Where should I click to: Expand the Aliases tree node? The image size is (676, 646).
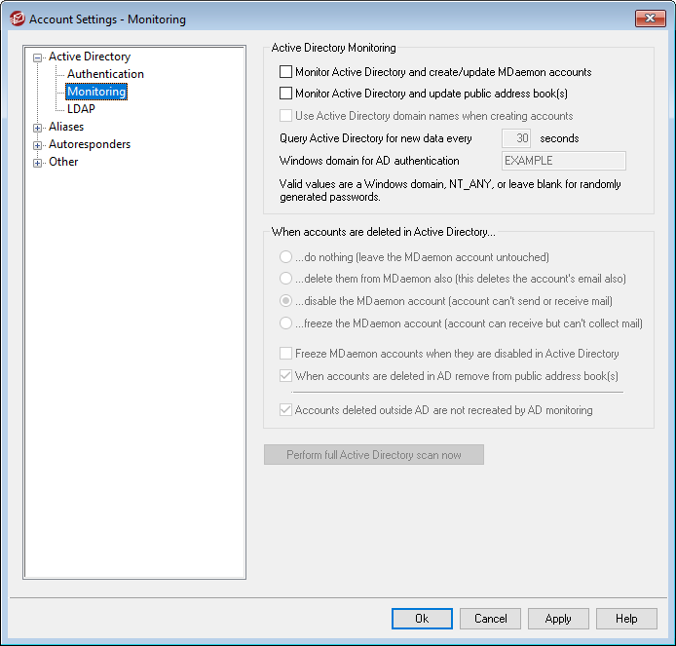tap(38, 128)
